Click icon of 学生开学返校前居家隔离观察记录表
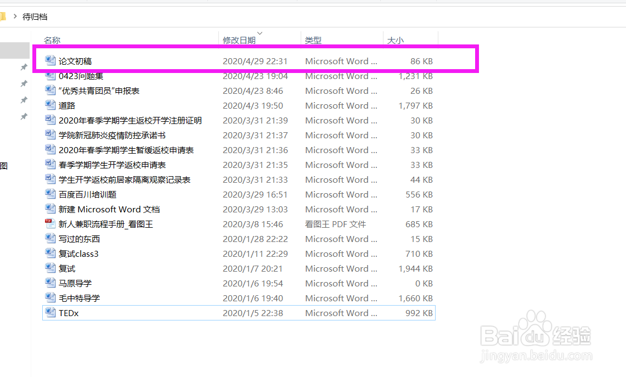The height and width of the screenshot is (377, 626). point(50,179)
